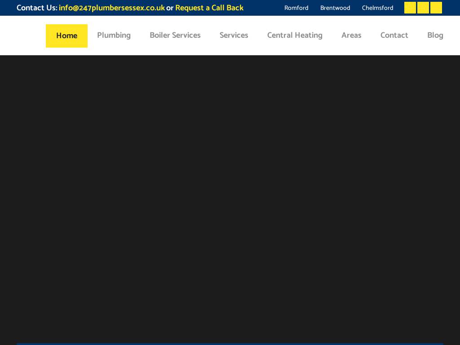
Task: Open the Plumbing menu
Action: point(114,35)
